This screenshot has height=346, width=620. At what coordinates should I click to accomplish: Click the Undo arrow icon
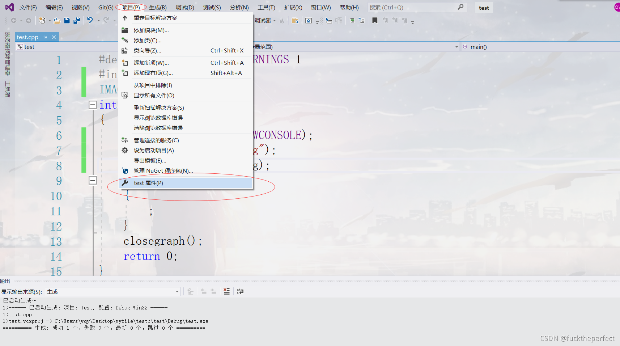pos(90,20)
